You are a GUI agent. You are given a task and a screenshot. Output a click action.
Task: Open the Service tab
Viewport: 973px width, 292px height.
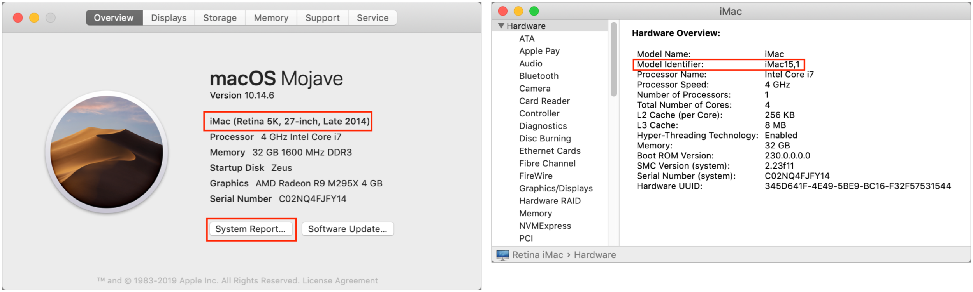point(372,18)
